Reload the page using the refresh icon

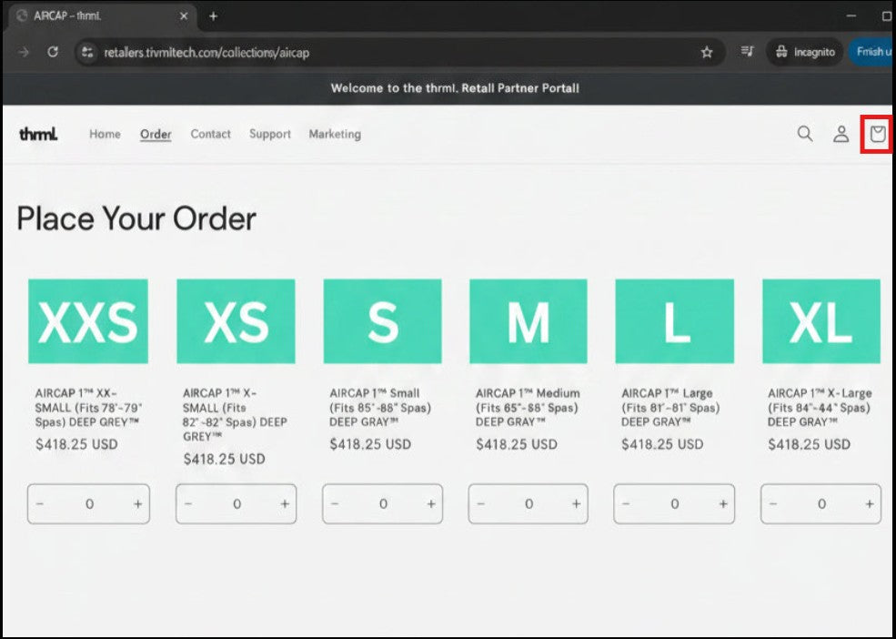(53, 52)
